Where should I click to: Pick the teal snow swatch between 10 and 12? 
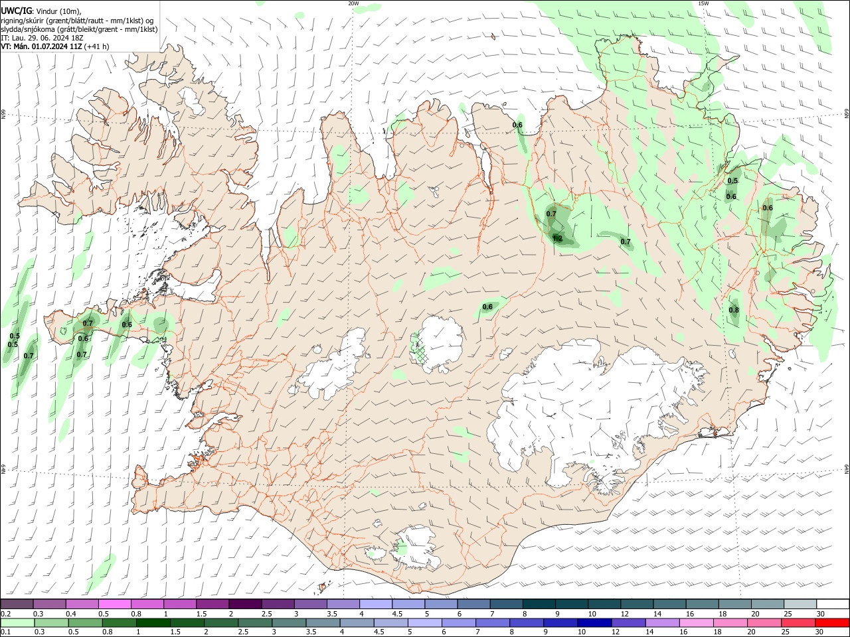click(x=604, y=604)
